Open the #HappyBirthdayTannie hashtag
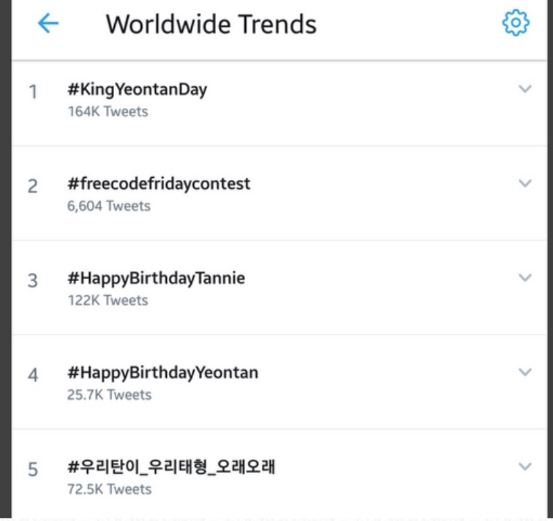 tap(156, 278)
